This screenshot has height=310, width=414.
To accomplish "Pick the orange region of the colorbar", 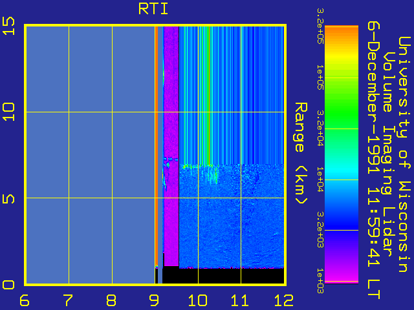I will point(342,34).
